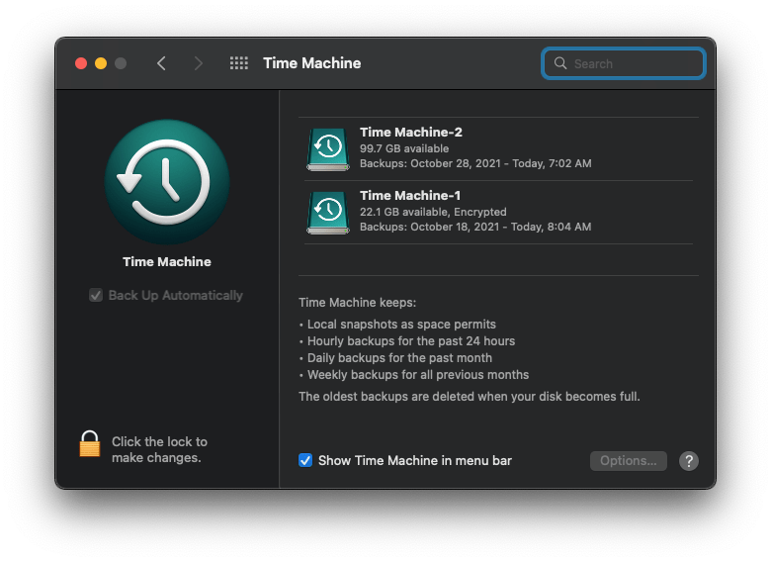The height and width of the screenshot is (562, 771).
Task: Focus the Search field
Action: pos(624,63)
